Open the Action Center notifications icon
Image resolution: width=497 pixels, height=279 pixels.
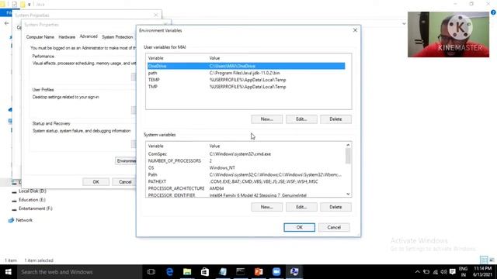[453, 272]
